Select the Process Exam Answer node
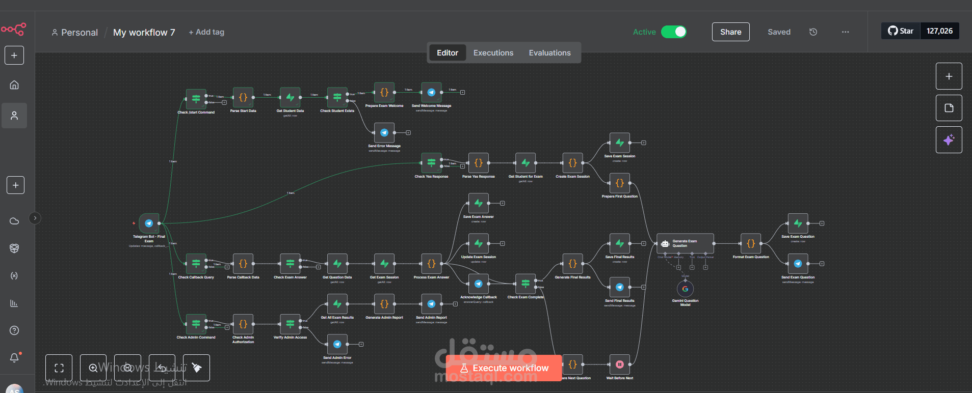The image size is (972, 393). click(x=431, y=264)
